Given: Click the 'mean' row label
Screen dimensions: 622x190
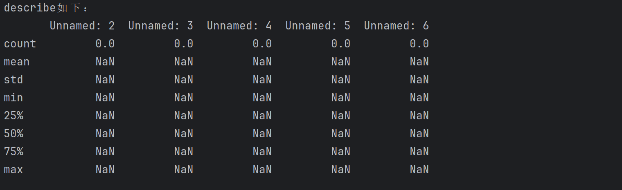Looking at the screenshot, I should (17, 62).
